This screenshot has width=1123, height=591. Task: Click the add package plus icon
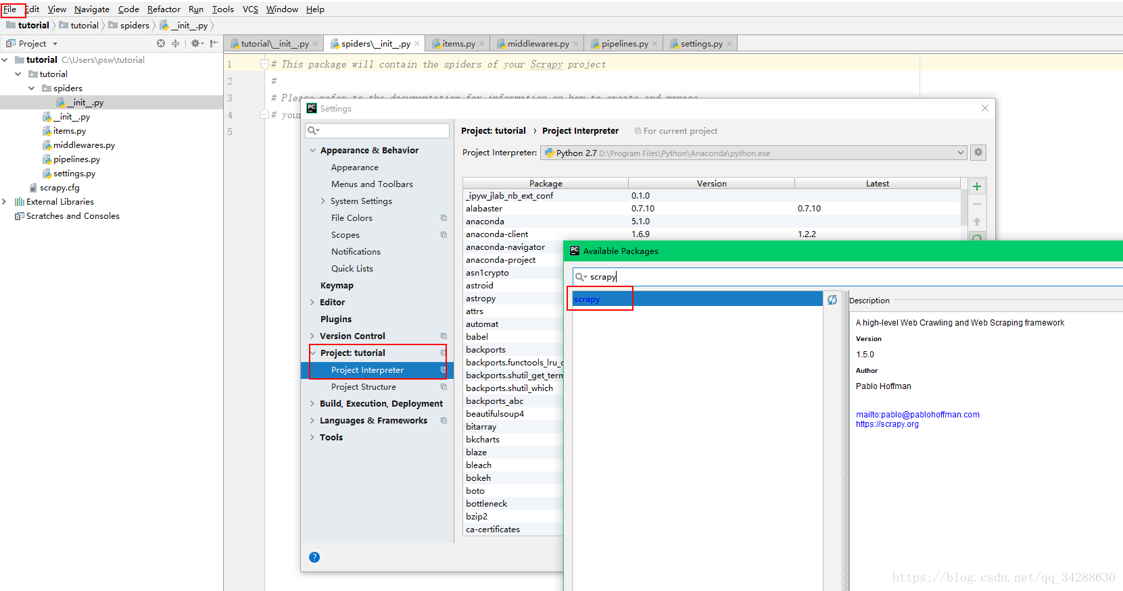tap(977, 186)
